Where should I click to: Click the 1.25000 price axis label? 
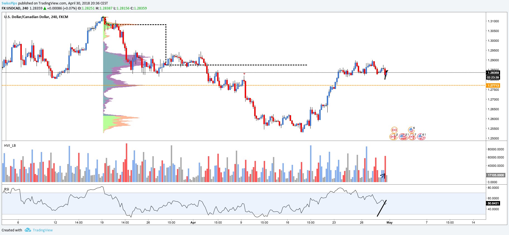(493, 138)
